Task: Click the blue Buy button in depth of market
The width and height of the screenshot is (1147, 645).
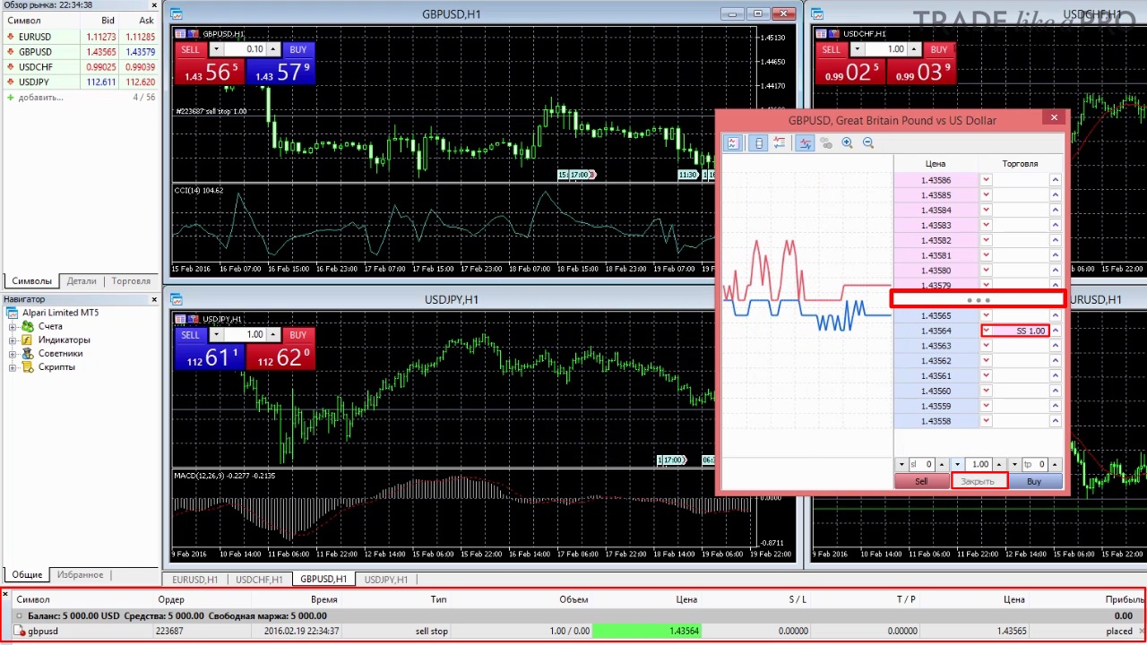Action: pos(1034,482)
